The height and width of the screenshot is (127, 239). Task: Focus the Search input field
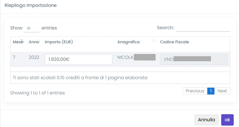[x=203, y=28]
